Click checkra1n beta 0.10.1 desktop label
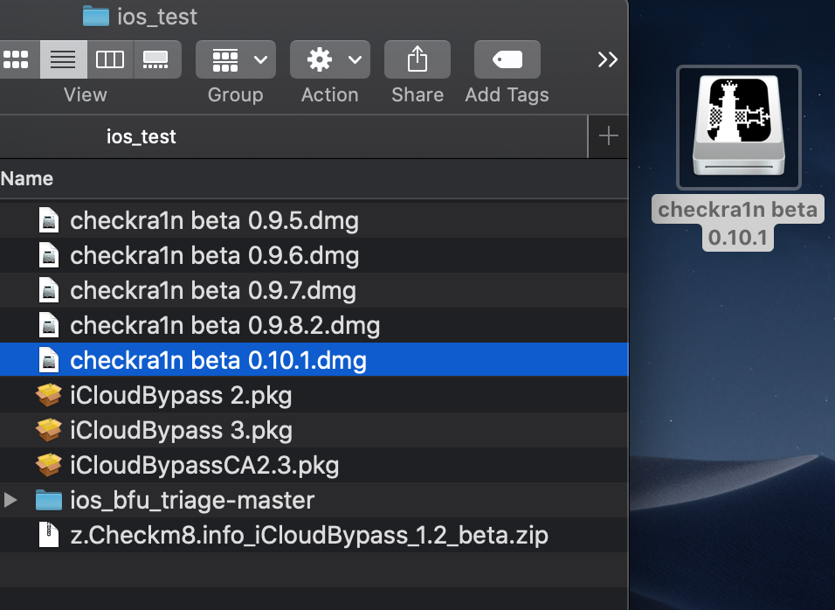This screenshot has width=835, height=610. [x=738, y=223]
